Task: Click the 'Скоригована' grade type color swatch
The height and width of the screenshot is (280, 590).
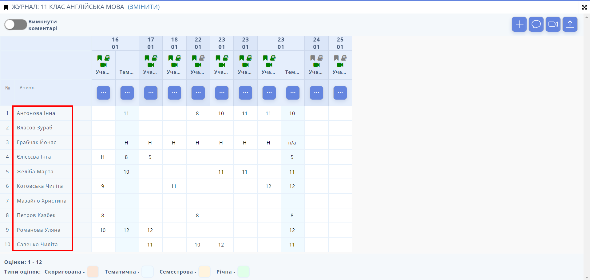Action: (93, 272)
